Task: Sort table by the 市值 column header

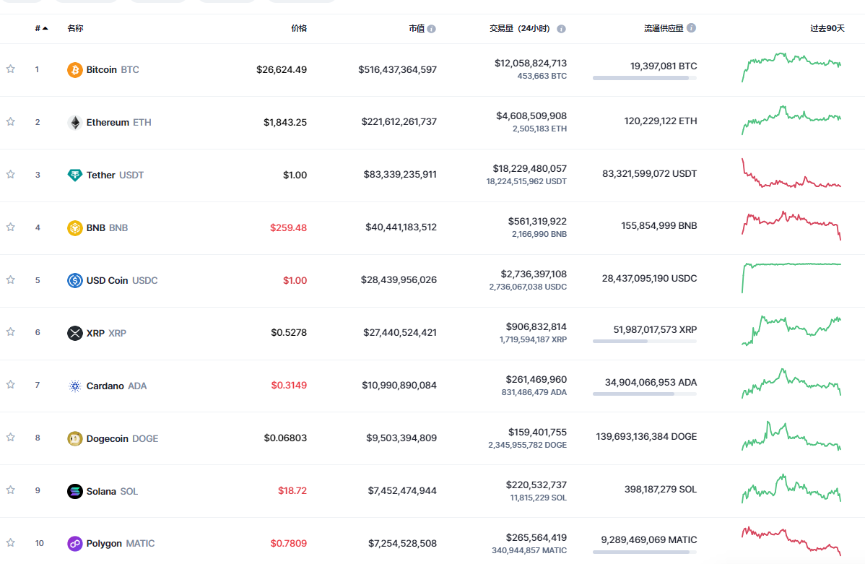Action: (x=417, y=29)
